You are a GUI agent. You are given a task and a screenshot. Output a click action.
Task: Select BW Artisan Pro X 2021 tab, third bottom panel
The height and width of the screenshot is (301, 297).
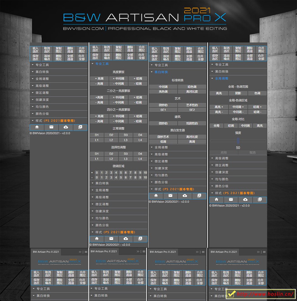(163, 252)
